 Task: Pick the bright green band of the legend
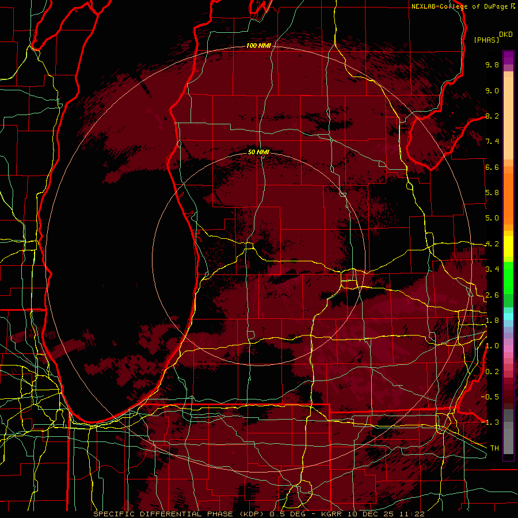pos(508,277)
